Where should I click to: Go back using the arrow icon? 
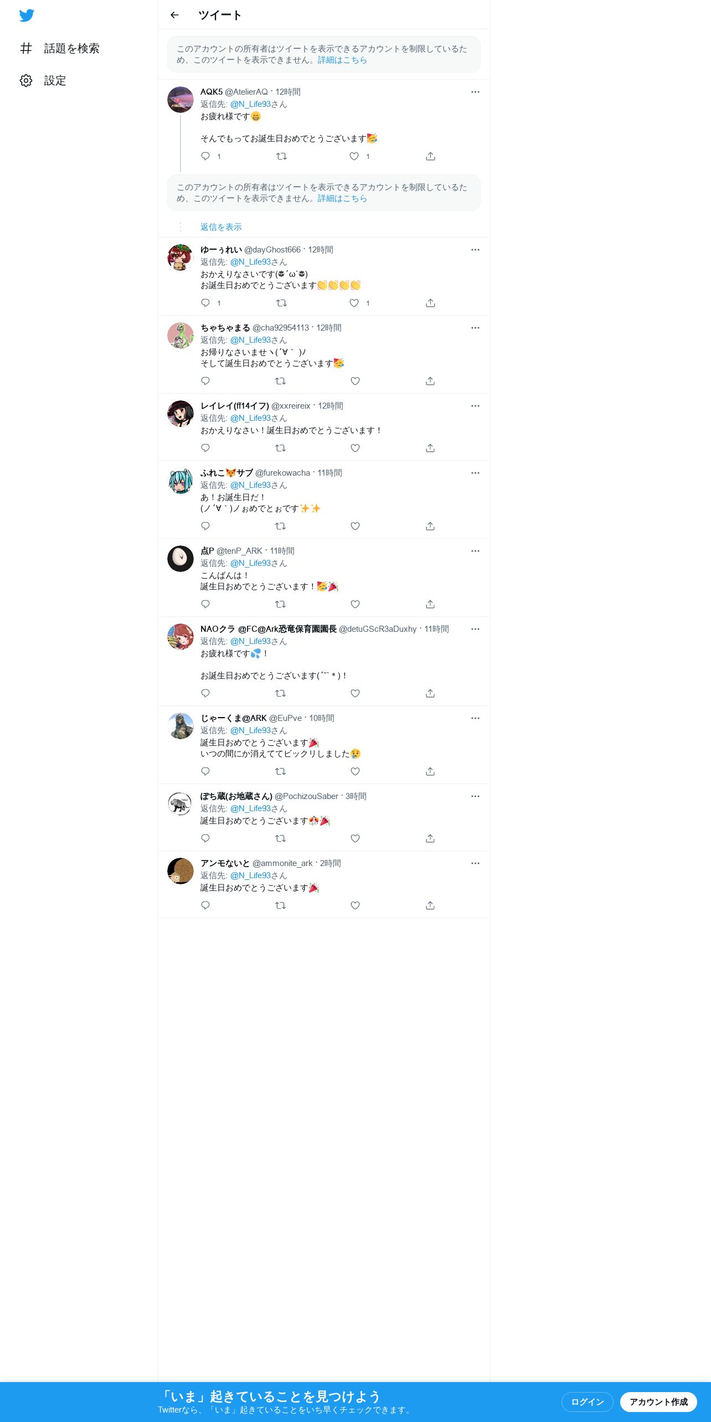click(174, 15)
